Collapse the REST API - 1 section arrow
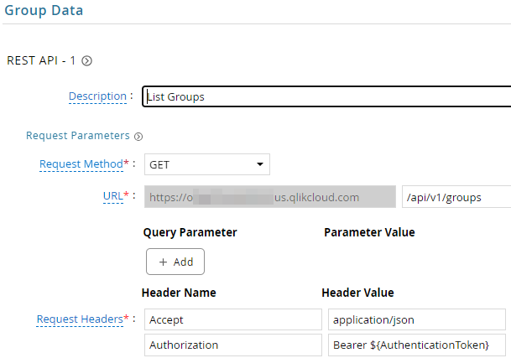511x358 pixels. tap(86, 61)
